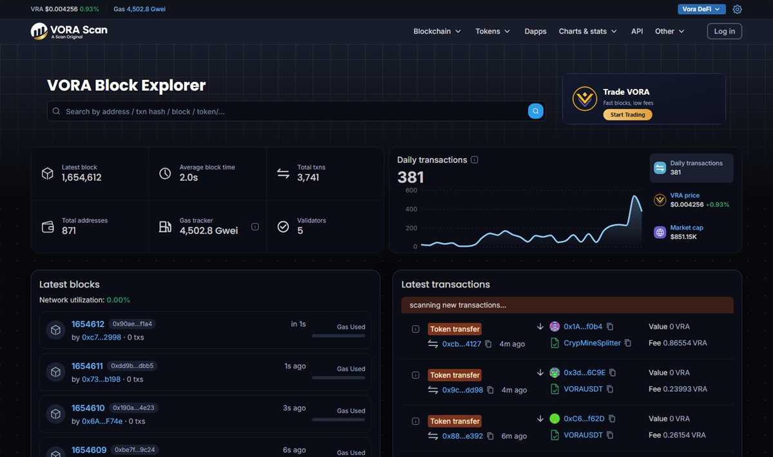Open the API page

[x=637, y=31]
